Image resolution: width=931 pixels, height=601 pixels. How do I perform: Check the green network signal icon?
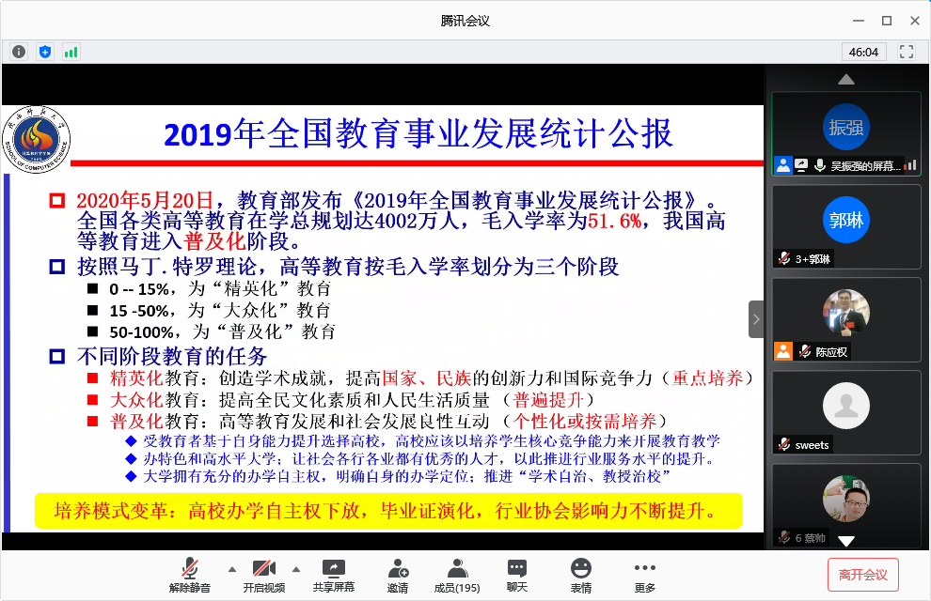click(71, 52)
